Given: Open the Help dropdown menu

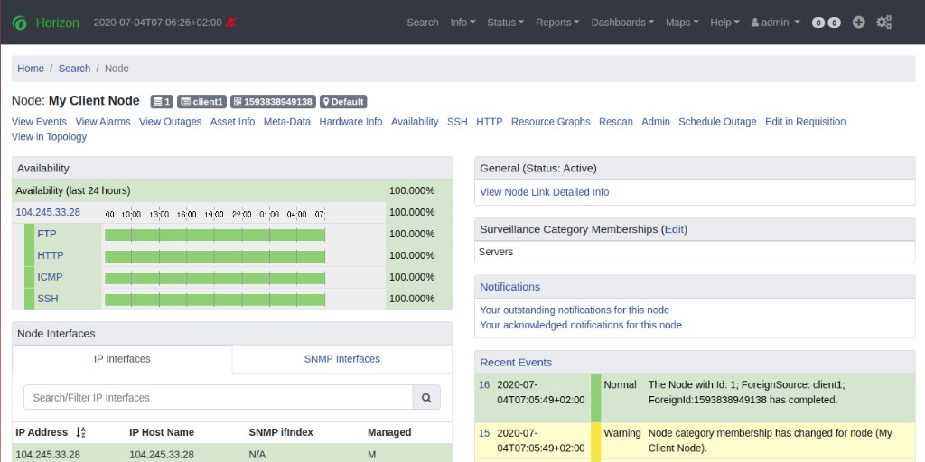Looking at the screenshot, I should 724,23.
